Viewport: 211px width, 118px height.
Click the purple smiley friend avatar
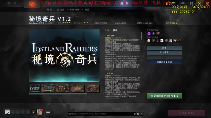(x=149, y=34)
